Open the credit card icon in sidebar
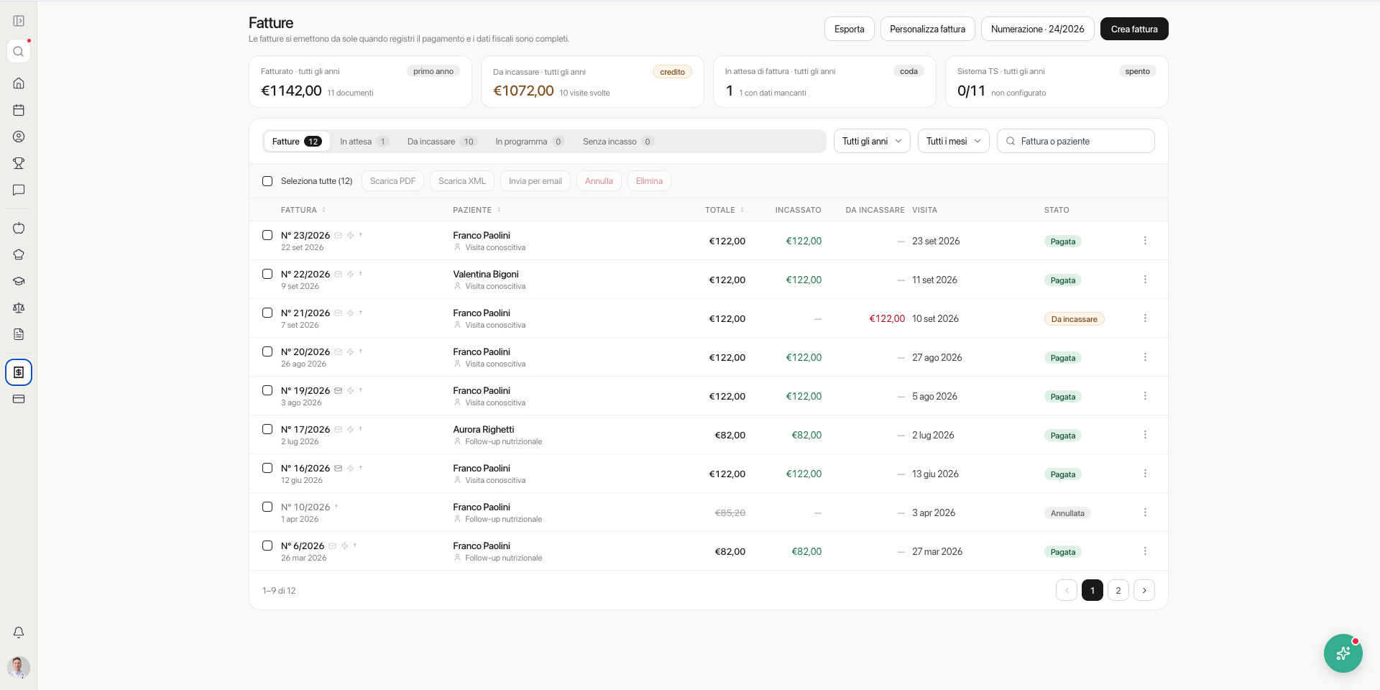Screen dimensions: 1380x690 [x=19, y=399]
